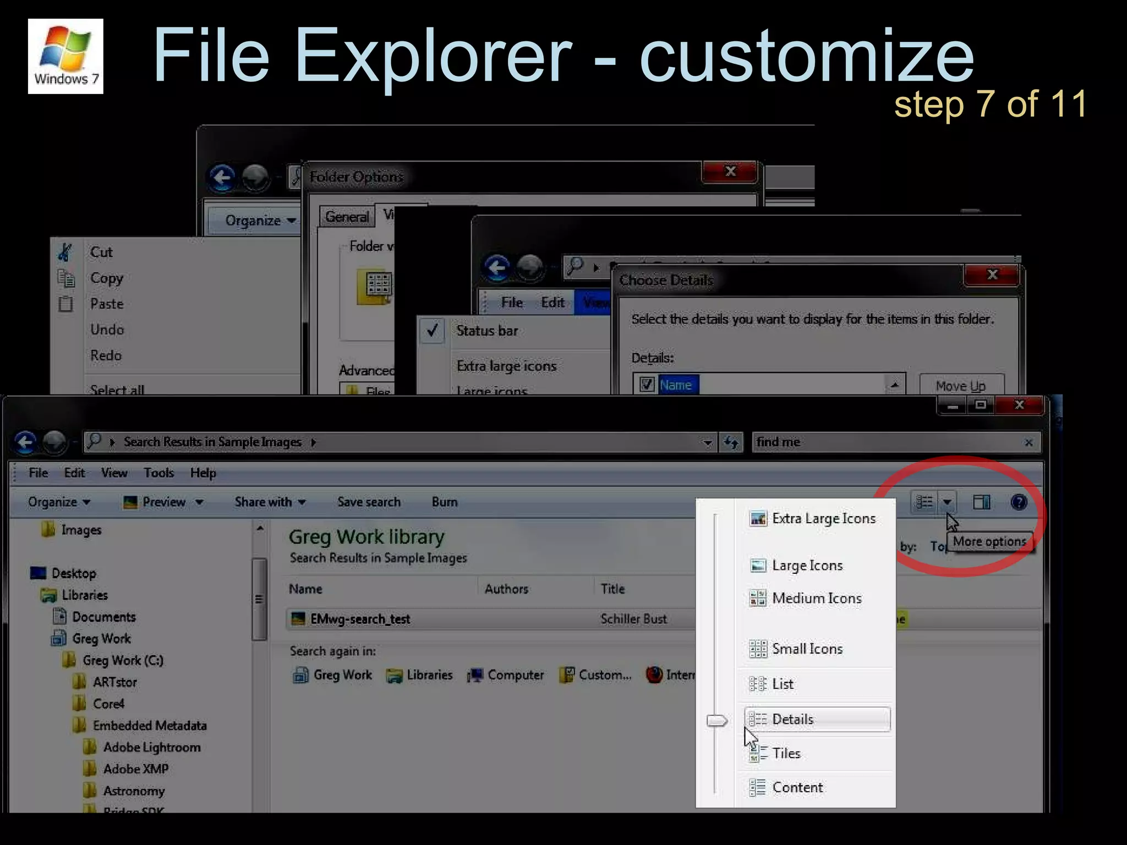Select Details view option
Viewport: 1127px width, 845px height.
[817, 719]
